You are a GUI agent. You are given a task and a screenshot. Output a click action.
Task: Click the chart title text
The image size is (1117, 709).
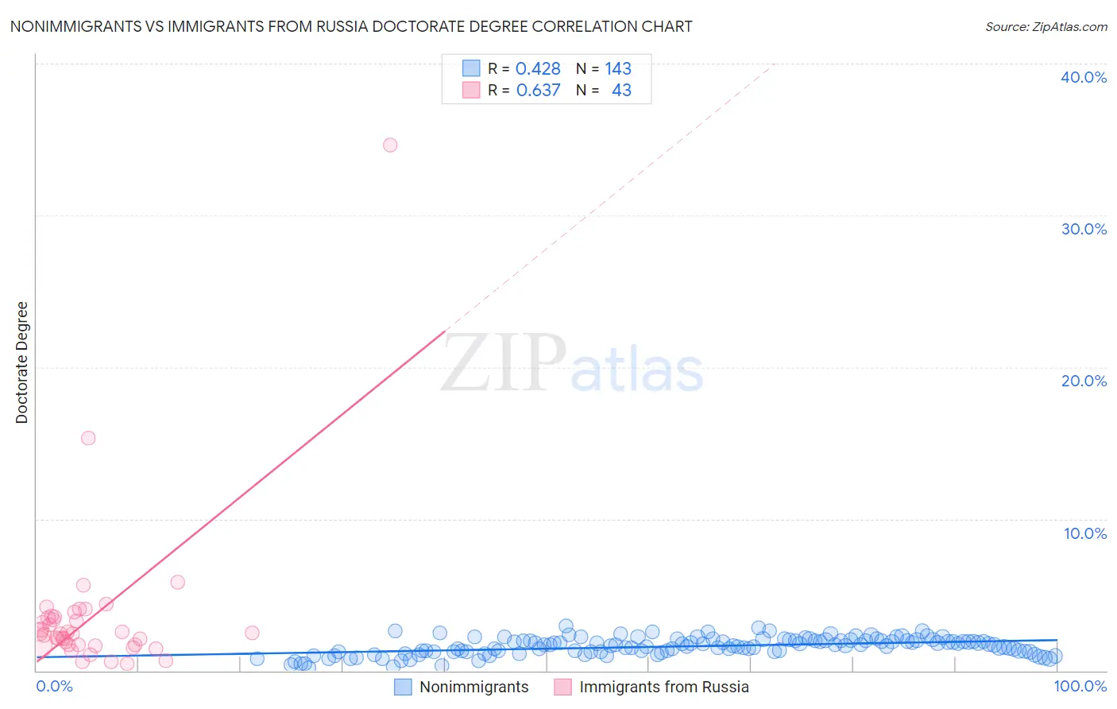click(x=351, y=26)
